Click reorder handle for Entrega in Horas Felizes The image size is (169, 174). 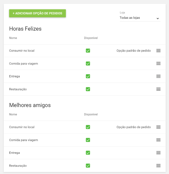coord(158,76)
